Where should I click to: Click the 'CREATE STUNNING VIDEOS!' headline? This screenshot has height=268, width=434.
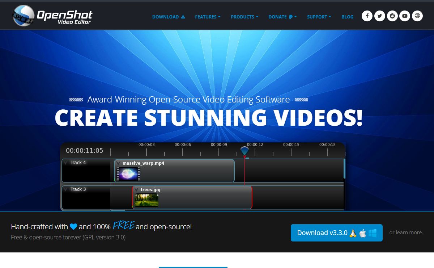209,117
